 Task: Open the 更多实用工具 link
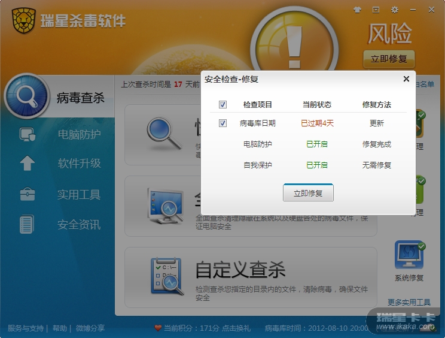coord(409,302)
